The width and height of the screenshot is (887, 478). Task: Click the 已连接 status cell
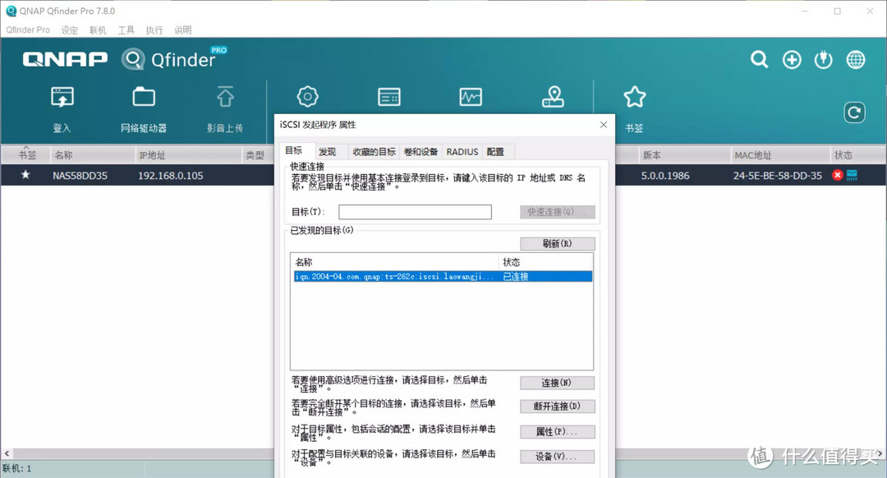tap(515, 277)
